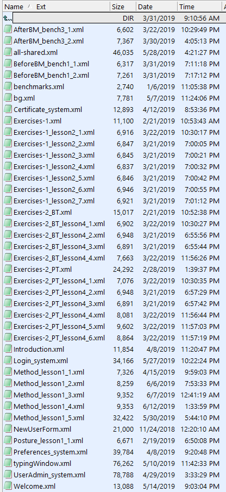Select the Certificate_system.xml file
This screenshot has width=226, height=492.
tap(113, 109)
